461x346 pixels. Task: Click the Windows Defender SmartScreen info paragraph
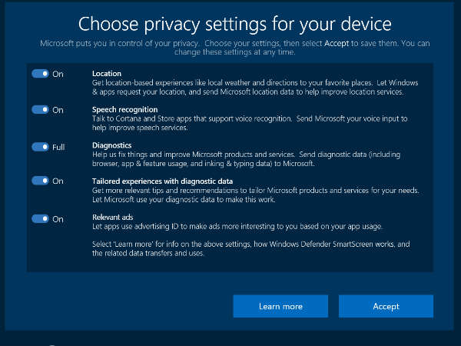252,248
